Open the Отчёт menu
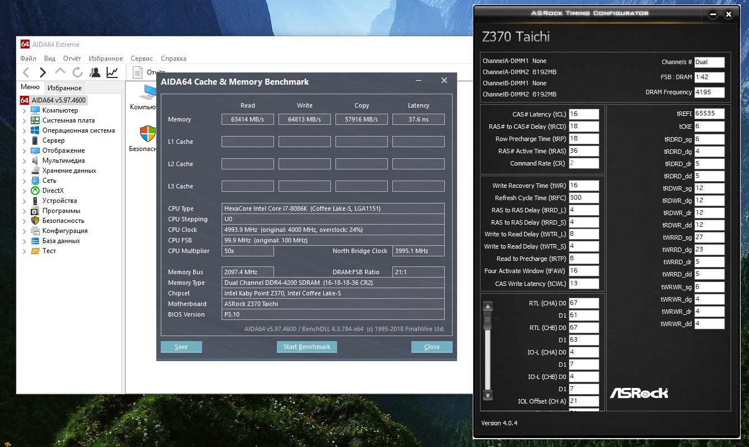749x447 pixels. click(72, 59)
